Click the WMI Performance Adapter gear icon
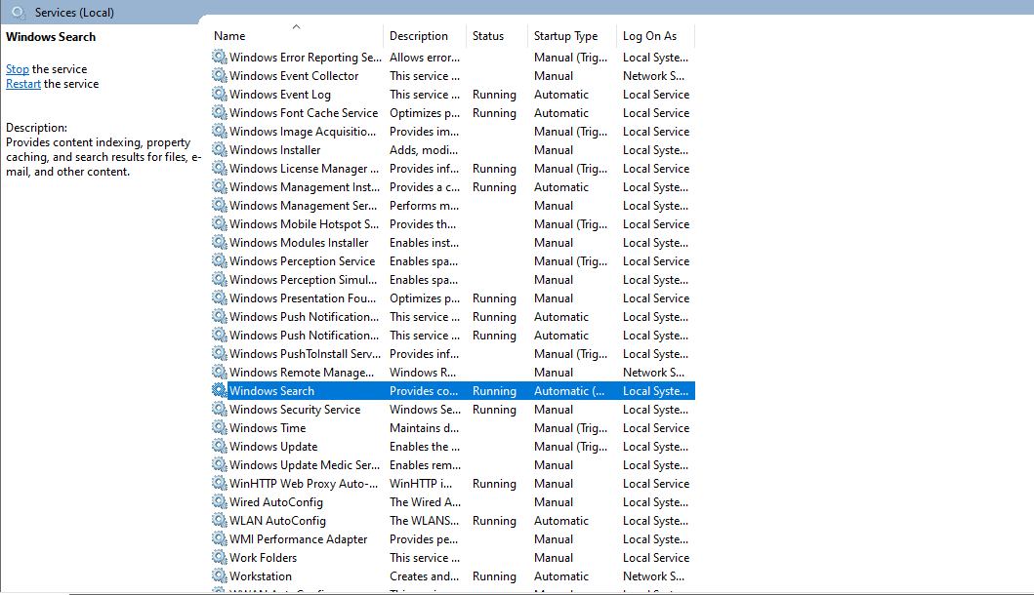 pyautogui.click(x=219, y=538)
